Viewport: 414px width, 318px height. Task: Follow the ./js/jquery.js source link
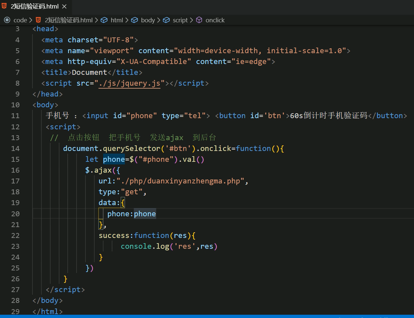(x=130, y=83)
